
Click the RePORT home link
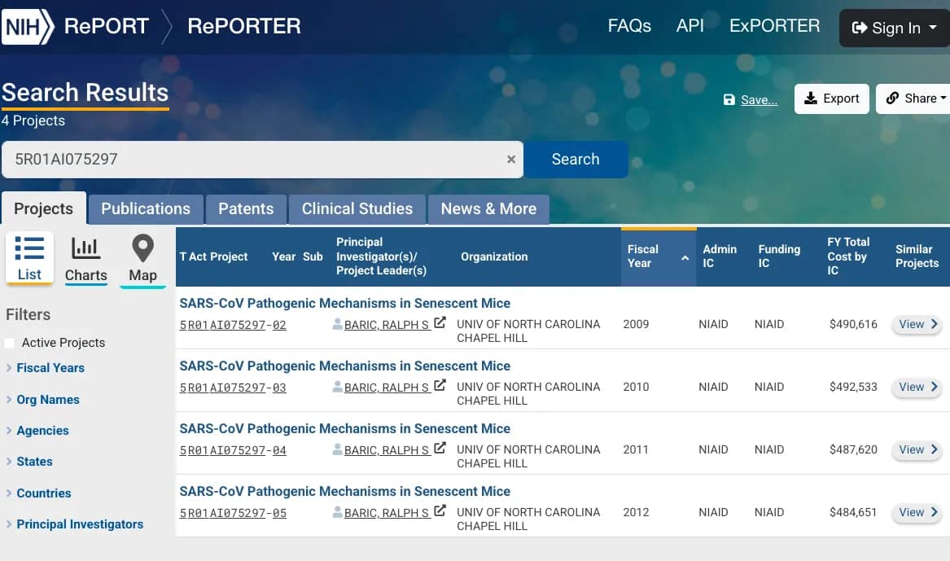[x=106, y=26]
